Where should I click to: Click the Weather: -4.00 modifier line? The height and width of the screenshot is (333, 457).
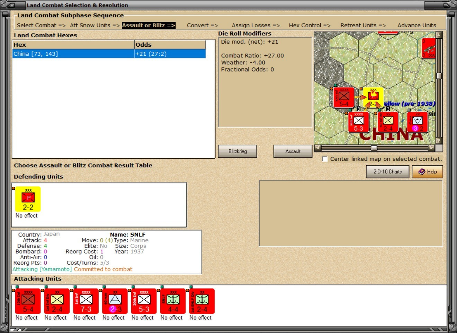[x=243, y=63]
